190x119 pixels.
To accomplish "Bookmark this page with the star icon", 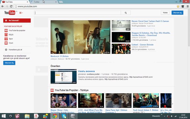I will tap(178, 6).
